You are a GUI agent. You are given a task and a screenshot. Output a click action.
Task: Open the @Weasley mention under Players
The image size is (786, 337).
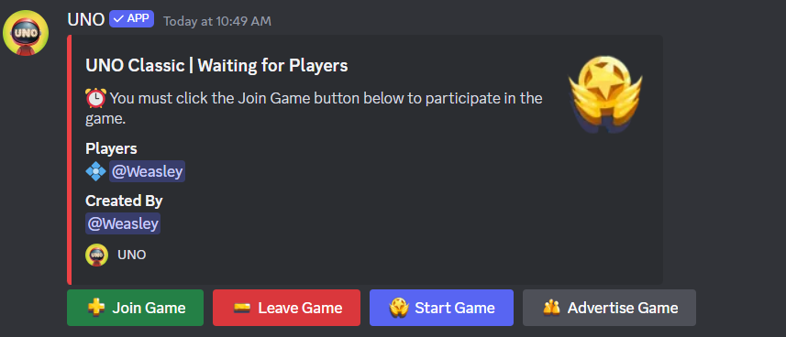(x=147, y=171)
